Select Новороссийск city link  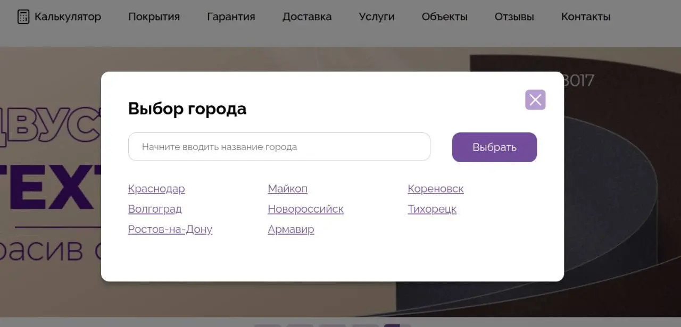306,209
